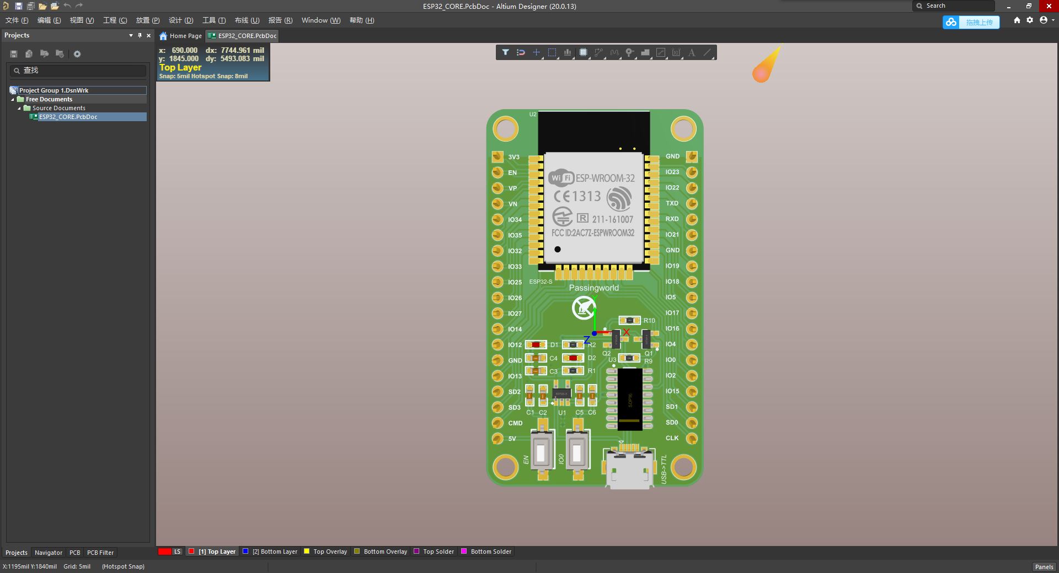Click the Open Project folder icon
1059x573 pixels.
click(55, 6)
